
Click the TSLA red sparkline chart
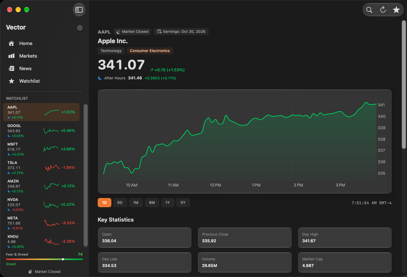click(52, 167)
